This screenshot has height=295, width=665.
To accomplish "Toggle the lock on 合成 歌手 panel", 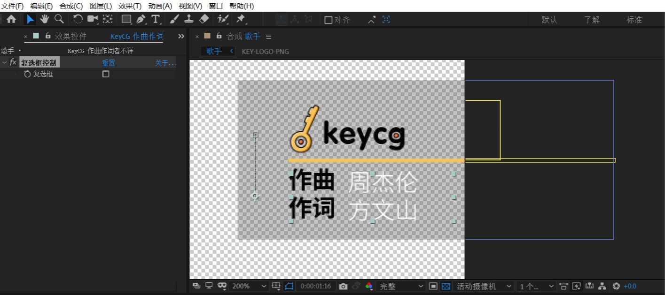I will (219, 36).
